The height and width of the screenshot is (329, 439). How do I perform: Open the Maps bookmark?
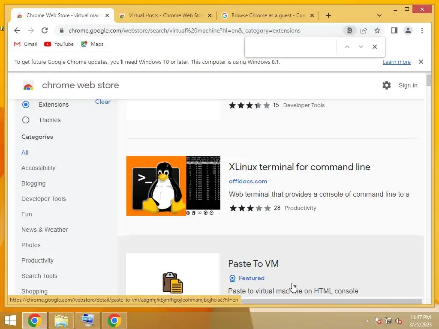tap(92, 44)
